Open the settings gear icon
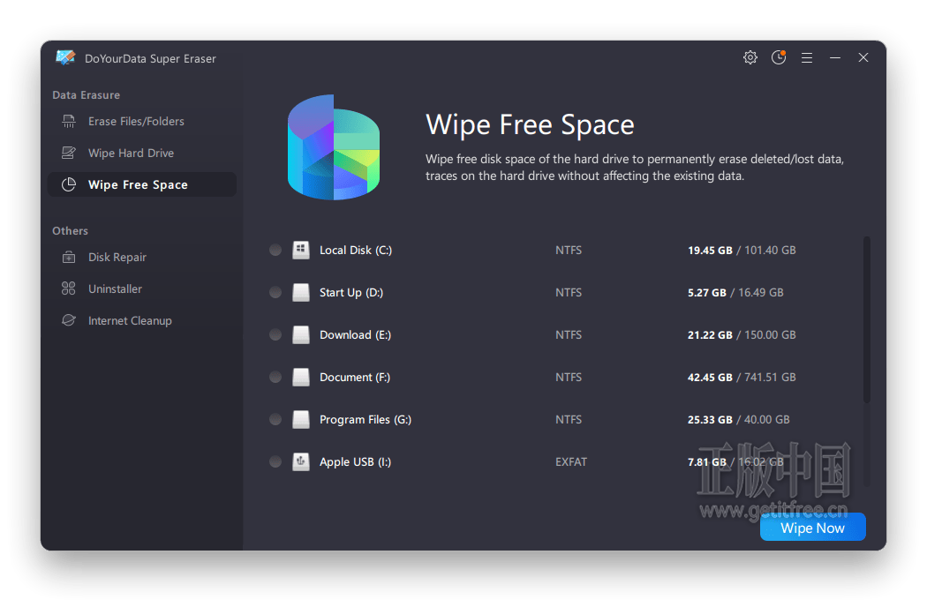 point(750,57)
